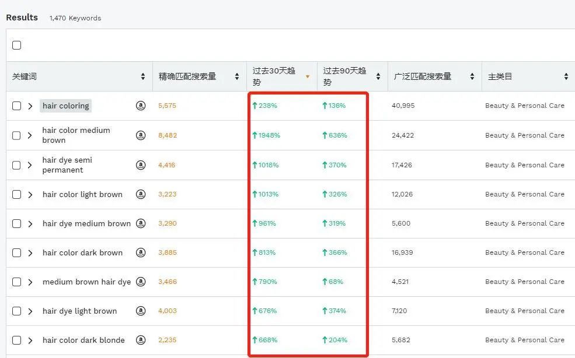Click the Amazon icon beside "hair dye semi permanent"

(x=141, y=164)
